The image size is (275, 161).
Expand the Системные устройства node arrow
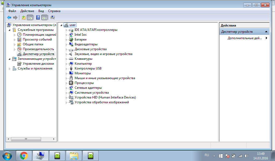pyautogui.click(x=67, y=93)
